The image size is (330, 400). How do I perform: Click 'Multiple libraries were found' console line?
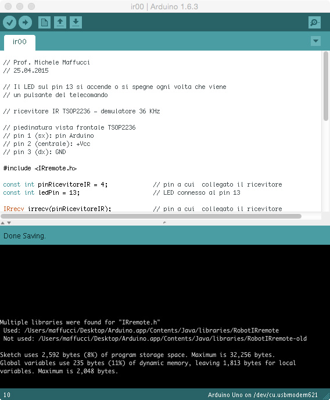point(80,323)
